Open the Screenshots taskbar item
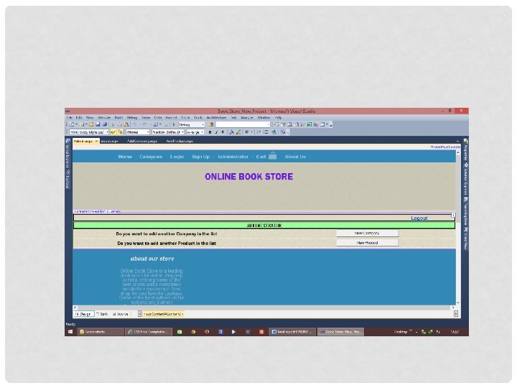517x388 pixels. [x=101, y=332]
